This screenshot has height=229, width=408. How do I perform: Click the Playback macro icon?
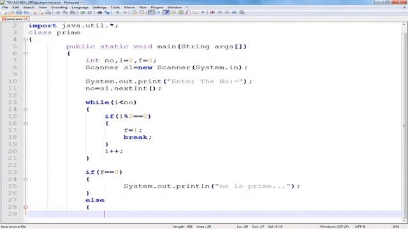click(x=228, y=13)
